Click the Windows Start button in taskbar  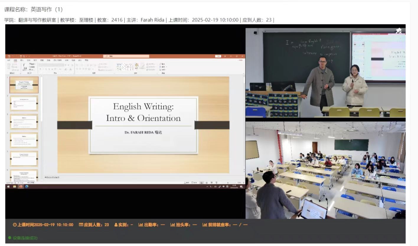[8, 187]
